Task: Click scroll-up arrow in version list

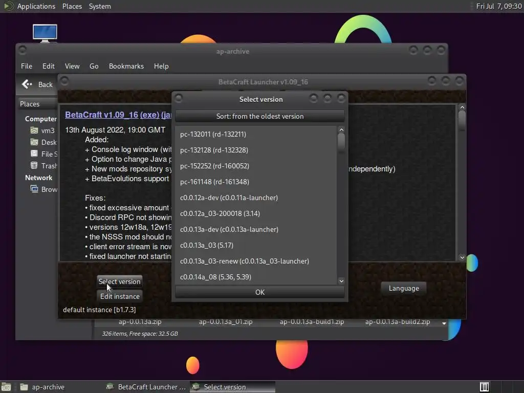Action: (341, 129)
